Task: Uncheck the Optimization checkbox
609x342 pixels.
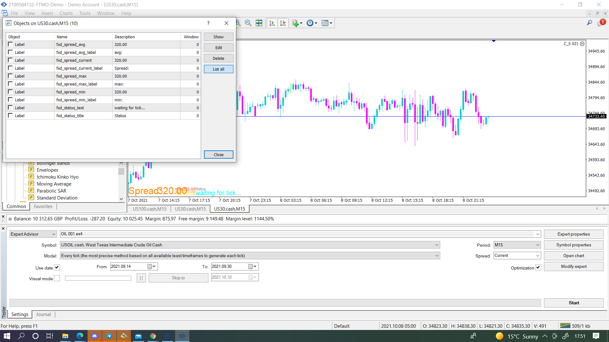Action: 538,268
